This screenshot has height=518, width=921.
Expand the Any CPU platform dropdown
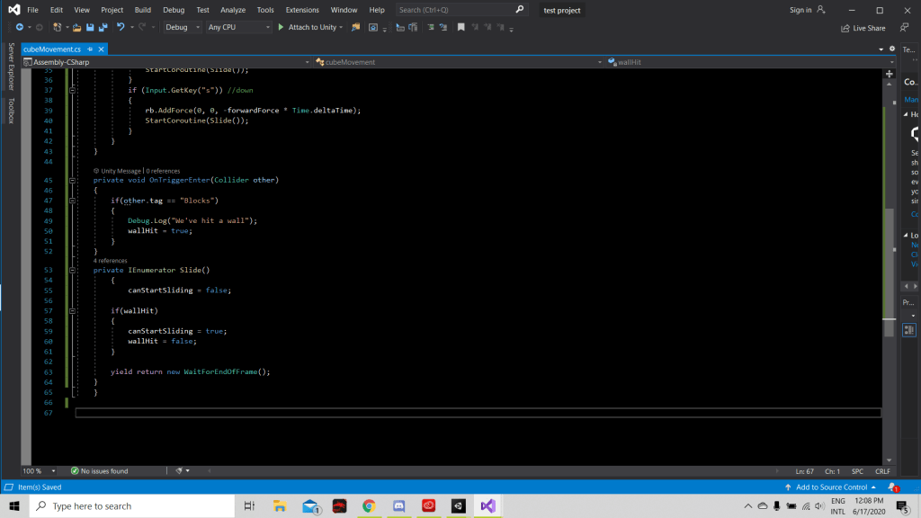[x=238, y=28]
